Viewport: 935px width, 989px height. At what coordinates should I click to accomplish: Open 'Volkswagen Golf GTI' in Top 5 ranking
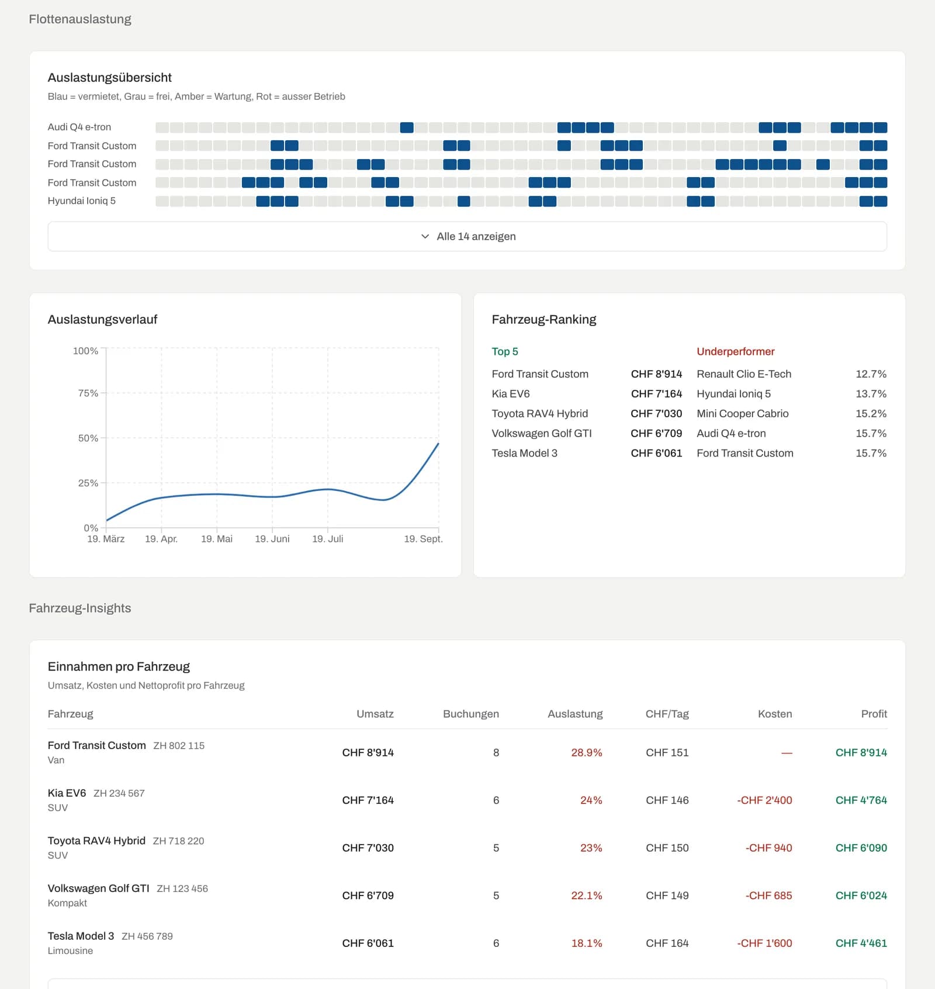tap(542, 434)
